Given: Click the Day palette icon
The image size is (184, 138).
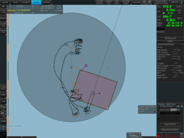Looking at the screenshot, I should click(3, 108).
